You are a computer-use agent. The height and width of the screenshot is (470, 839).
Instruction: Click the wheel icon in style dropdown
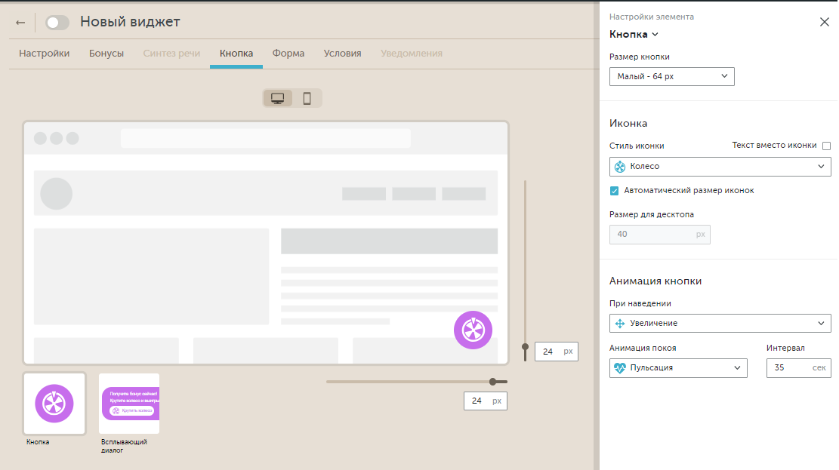click(621, 167)
